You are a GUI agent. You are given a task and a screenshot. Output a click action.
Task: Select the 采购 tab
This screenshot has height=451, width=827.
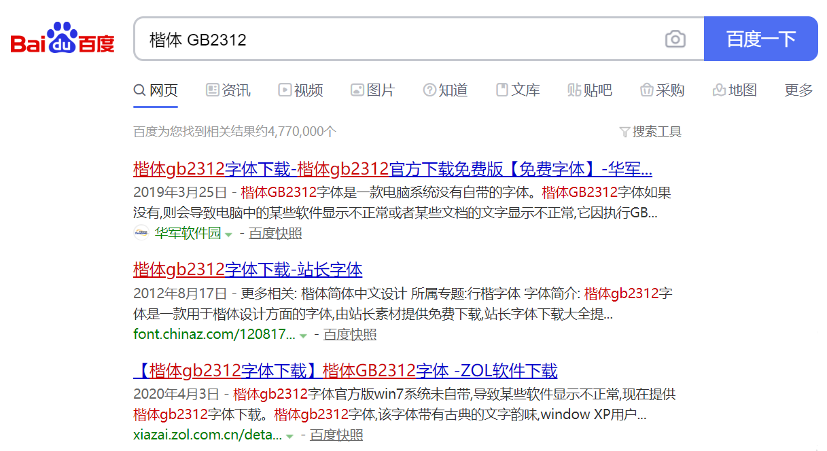coord(662,90)
